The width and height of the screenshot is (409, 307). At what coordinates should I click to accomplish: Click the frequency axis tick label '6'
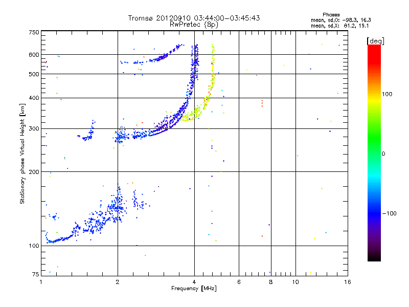click(x=239, y=282)
